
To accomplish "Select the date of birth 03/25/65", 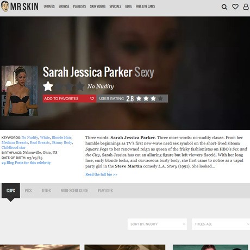I will click(x=35, y=158).
